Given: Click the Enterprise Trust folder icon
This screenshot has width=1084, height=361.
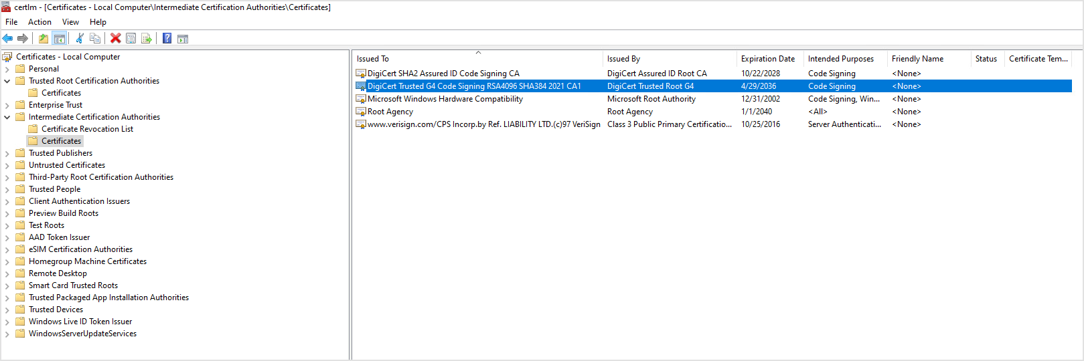Looking at the screenshot, I should pyautogui.click(x=20, y=105).
